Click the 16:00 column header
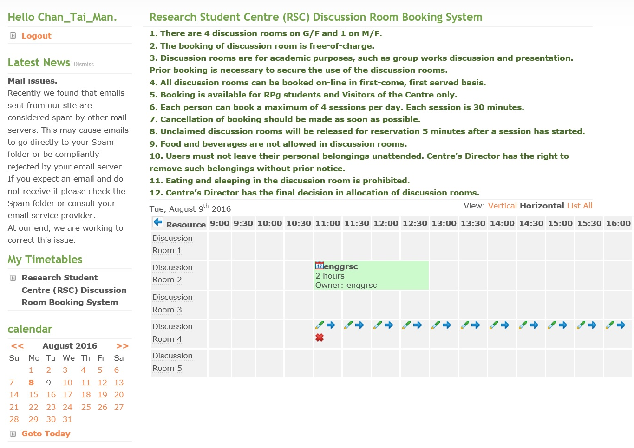This screenshot has width=634, height=448. [x=618, y=223]
